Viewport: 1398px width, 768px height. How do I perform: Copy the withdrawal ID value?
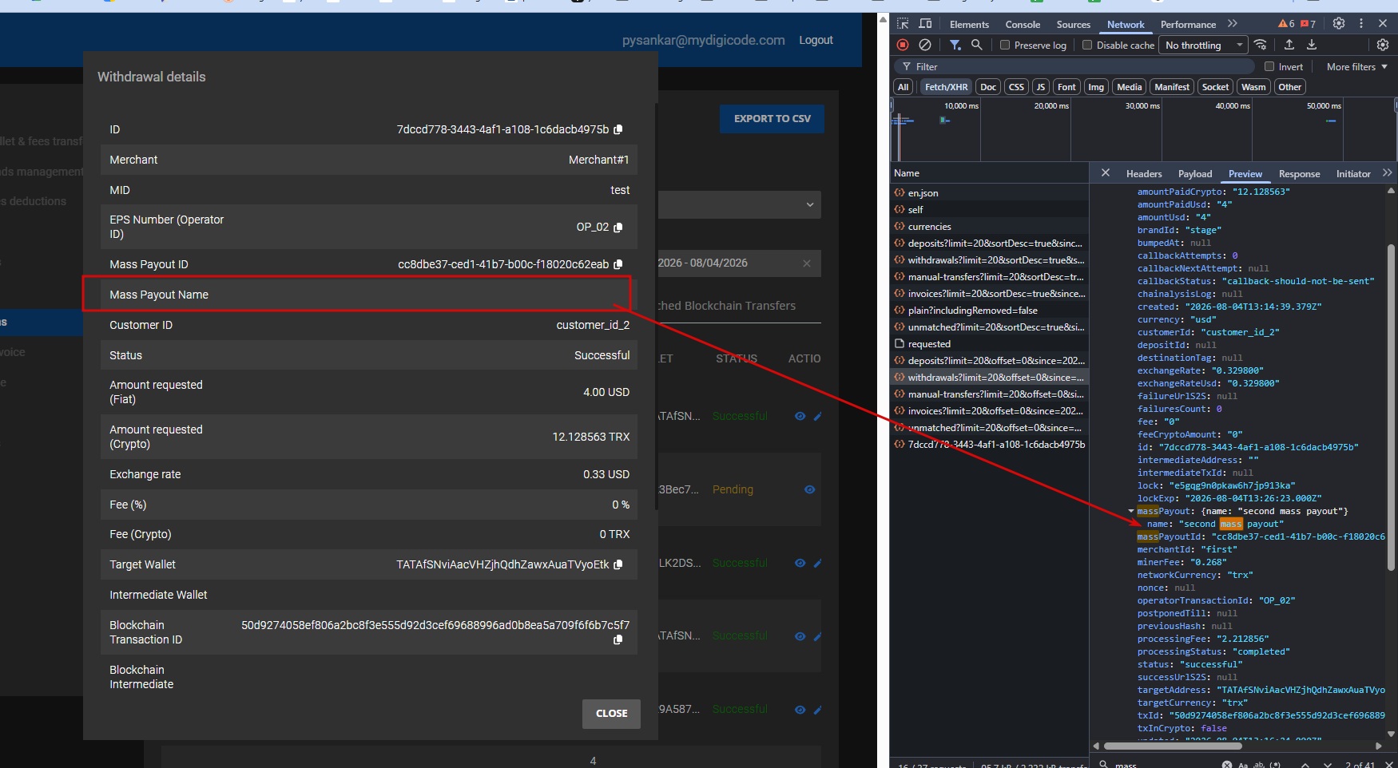(x=618, y=129)
